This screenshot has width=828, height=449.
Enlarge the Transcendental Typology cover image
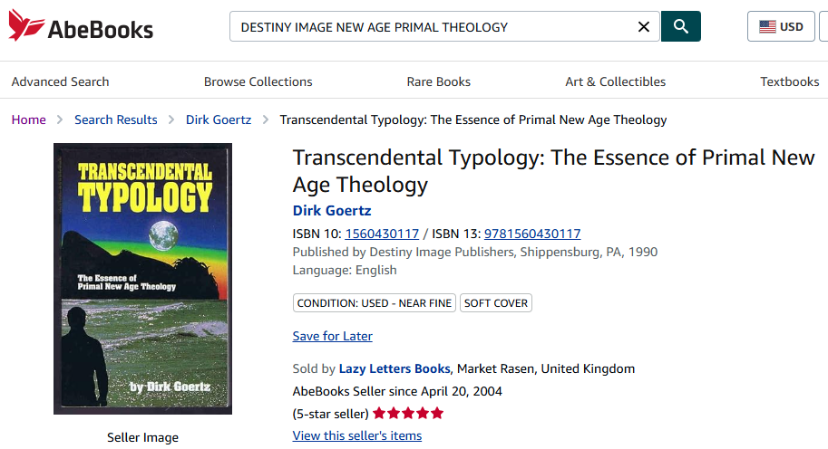142,279
